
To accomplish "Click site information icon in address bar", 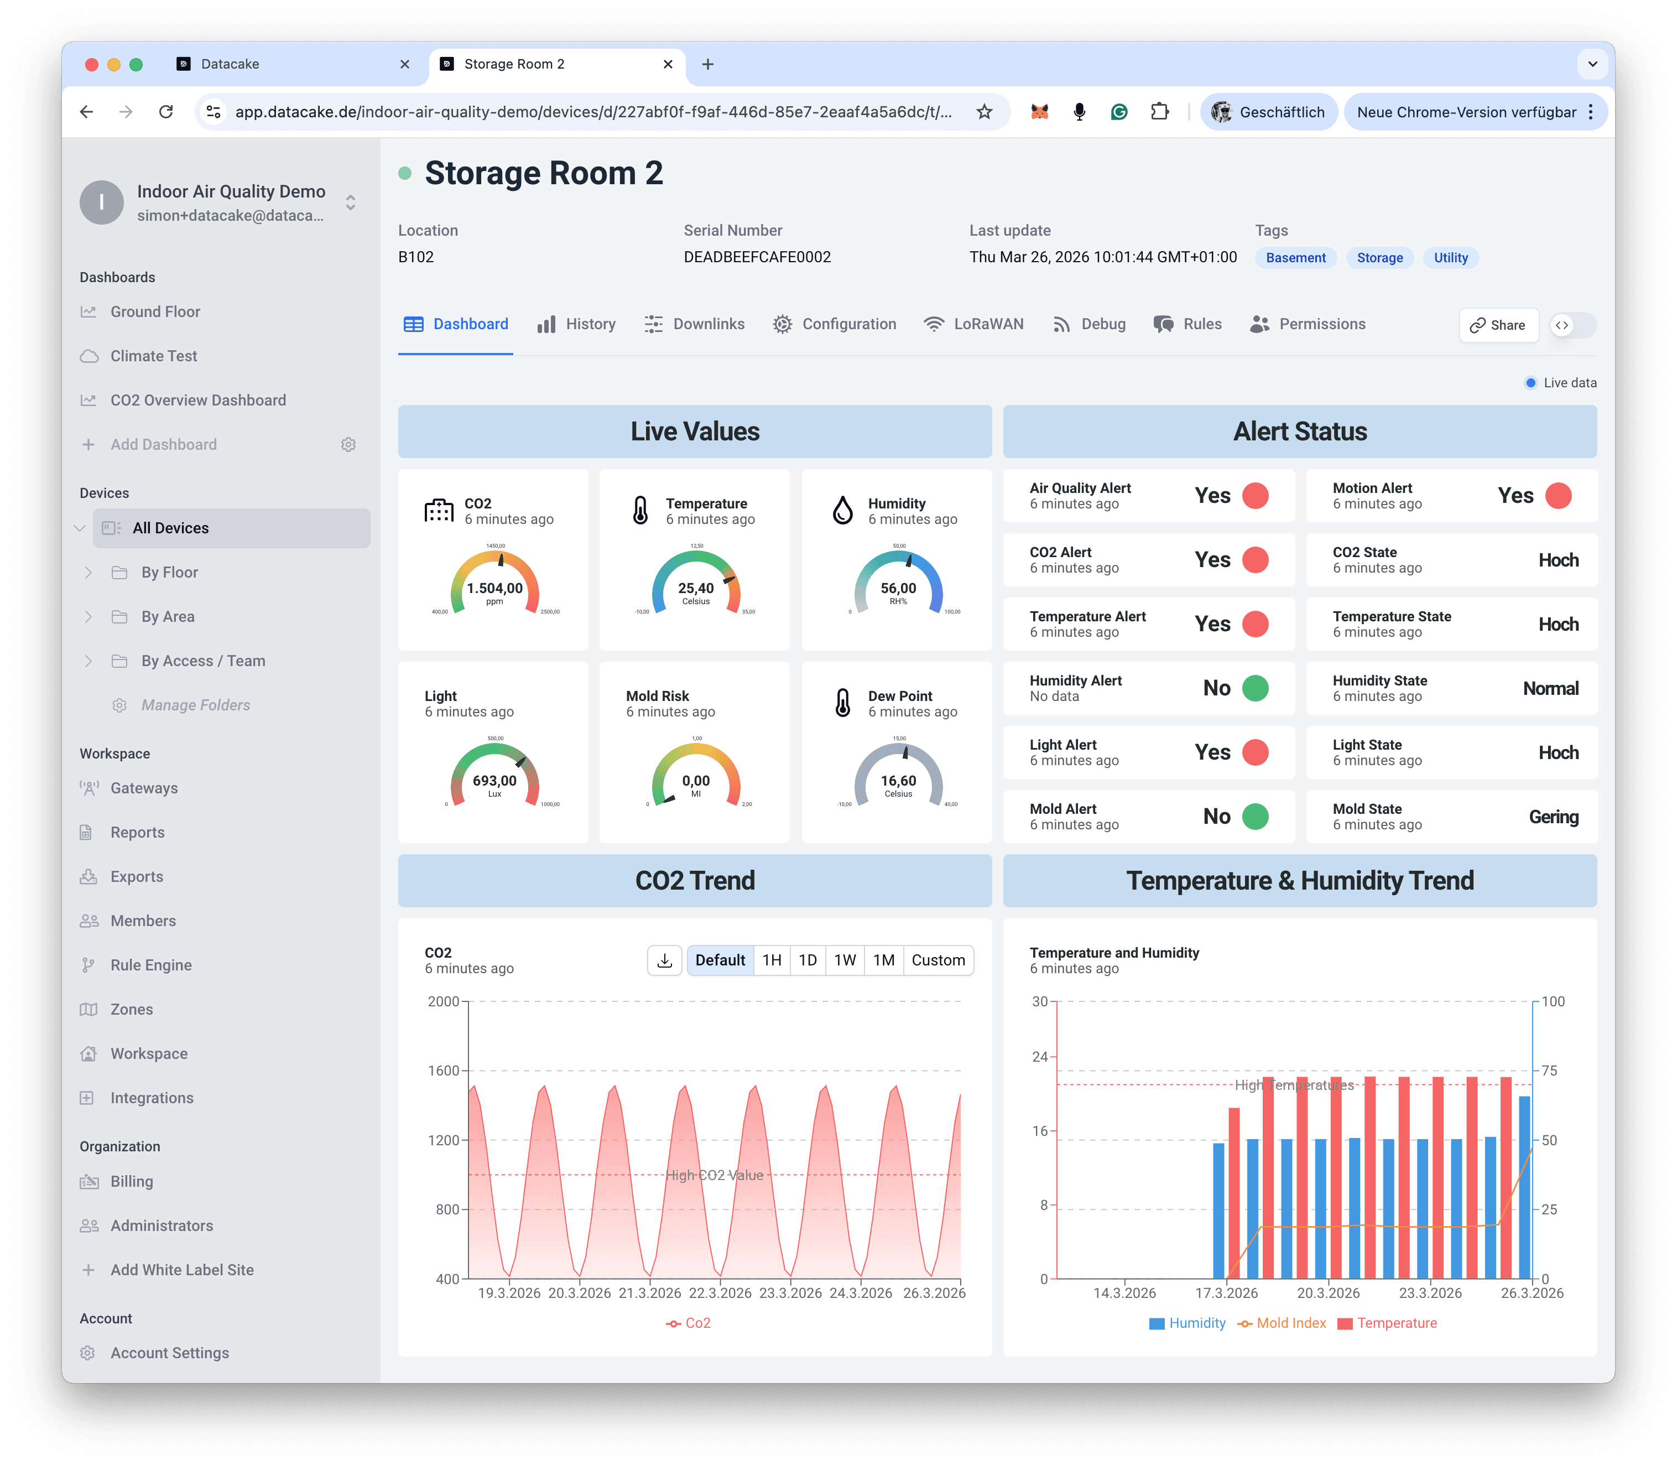I will (x=213, y=112).
